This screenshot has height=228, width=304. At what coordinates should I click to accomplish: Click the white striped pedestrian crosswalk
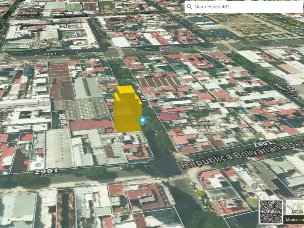click(178, 178)
